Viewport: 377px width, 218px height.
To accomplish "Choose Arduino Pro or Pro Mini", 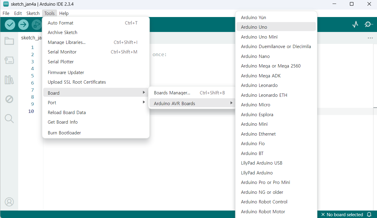I will point(276,182).
